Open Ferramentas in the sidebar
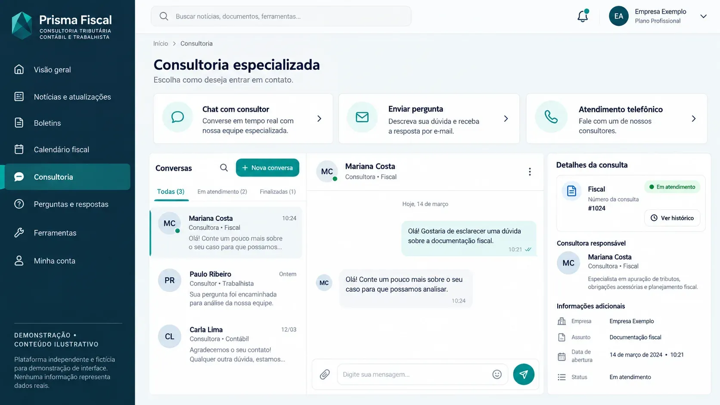This screenshot has width=720, height=405. click(68, 233)
